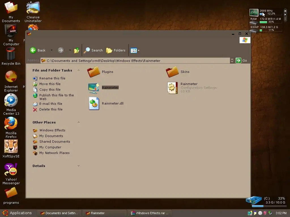The width and height of the screenshot is (290, 217).
Task: Open the Views dropdown button
Action: [135, 50]
